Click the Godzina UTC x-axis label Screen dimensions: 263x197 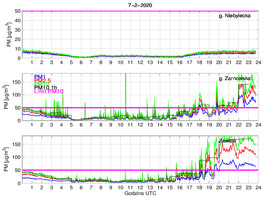(x=140, y=193)
